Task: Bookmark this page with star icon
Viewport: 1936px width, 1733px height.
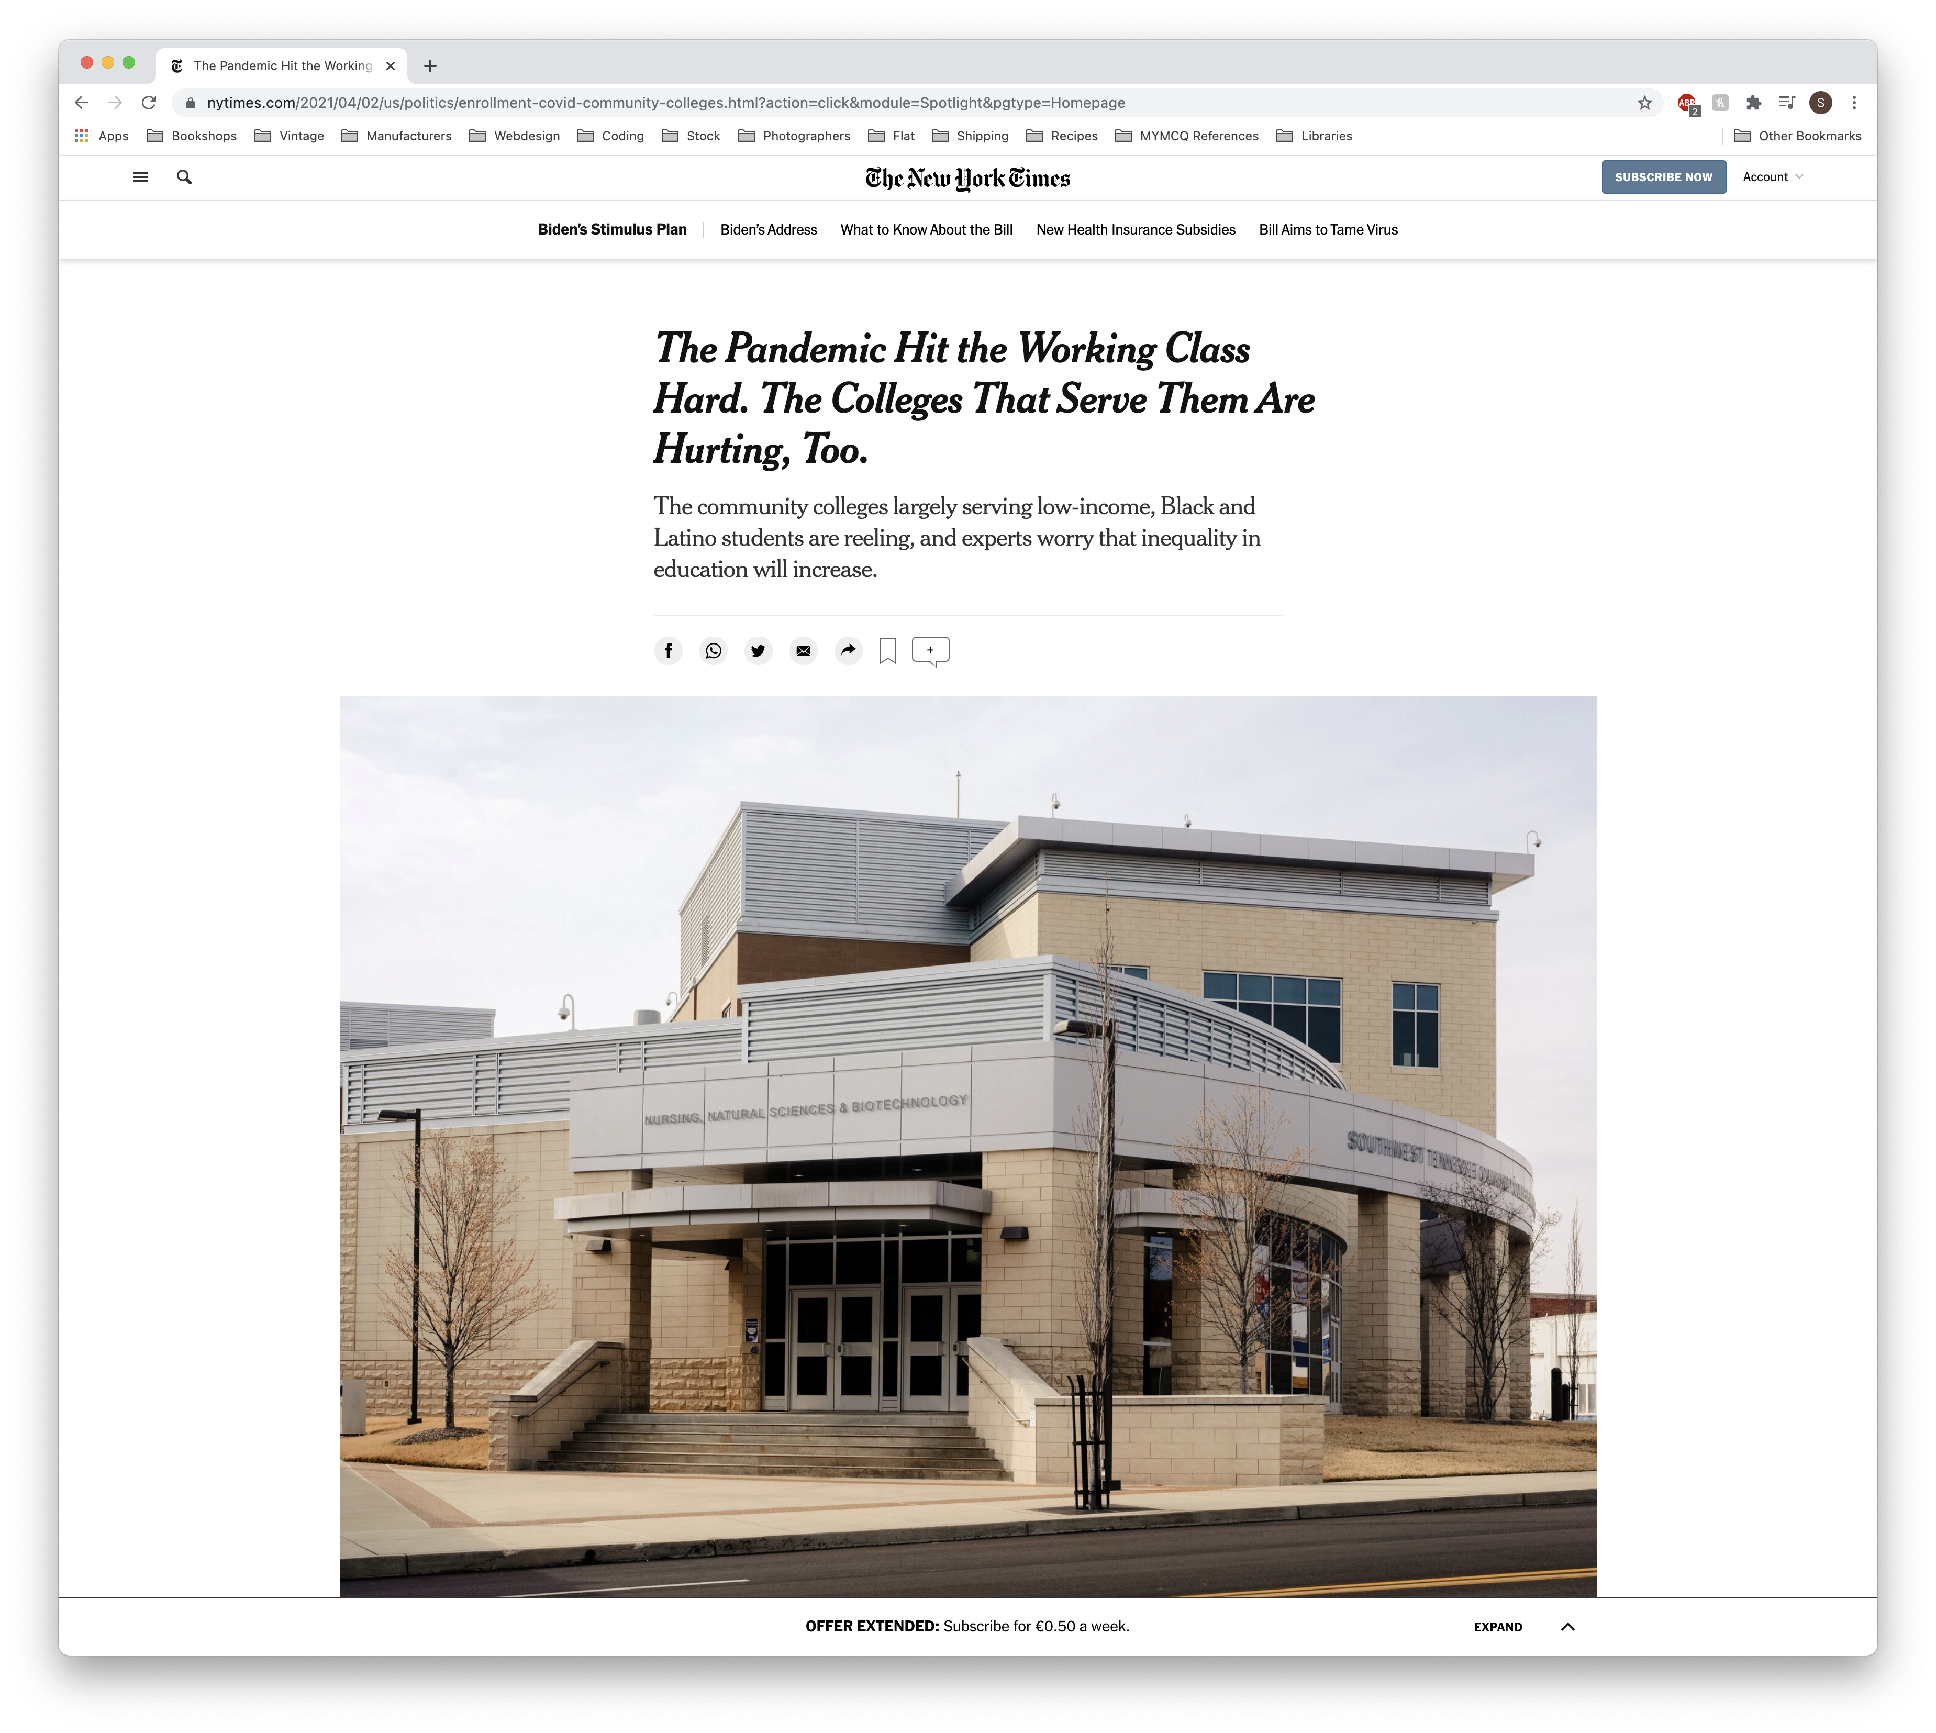Action: pyautogui.click(x=1644, y=103)
